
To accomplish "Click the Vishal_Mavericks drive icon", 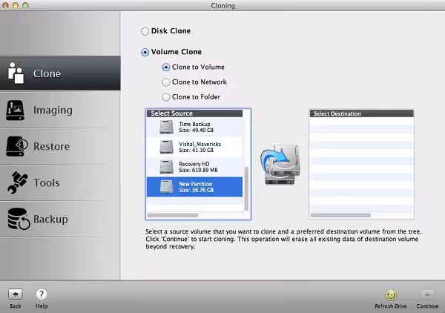I will click(x=166, y=147).
